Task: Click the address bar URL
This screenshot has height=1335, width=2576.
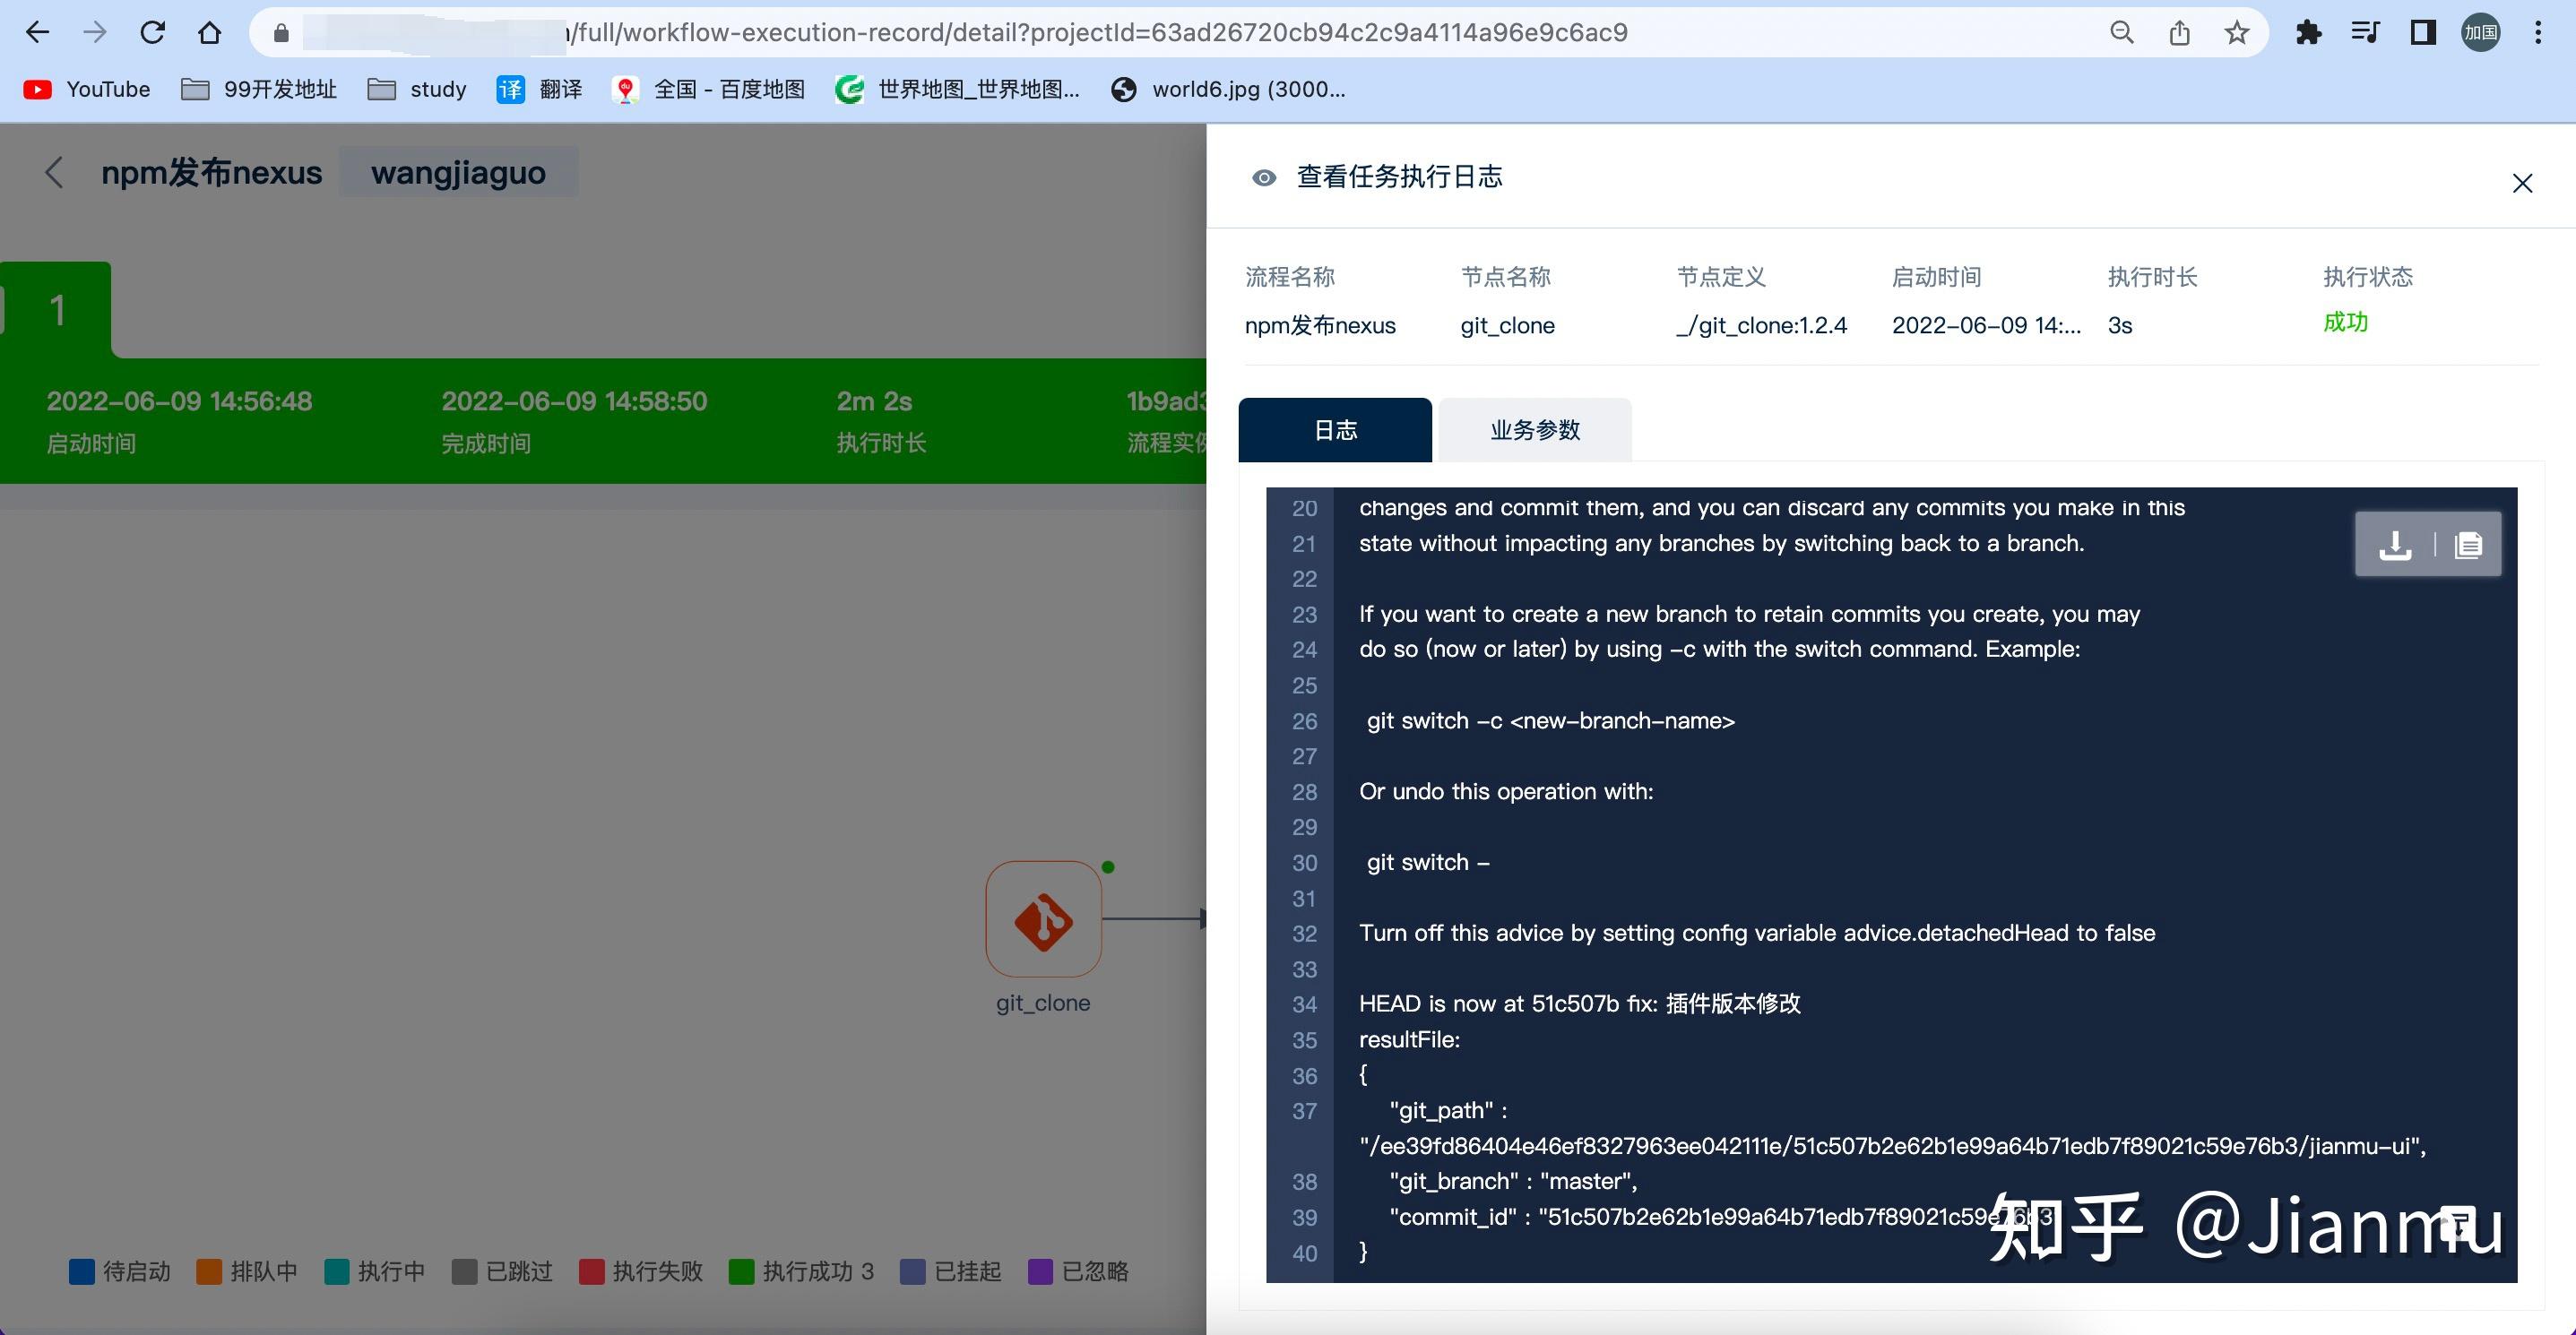Action: (x=1100, y=33)
